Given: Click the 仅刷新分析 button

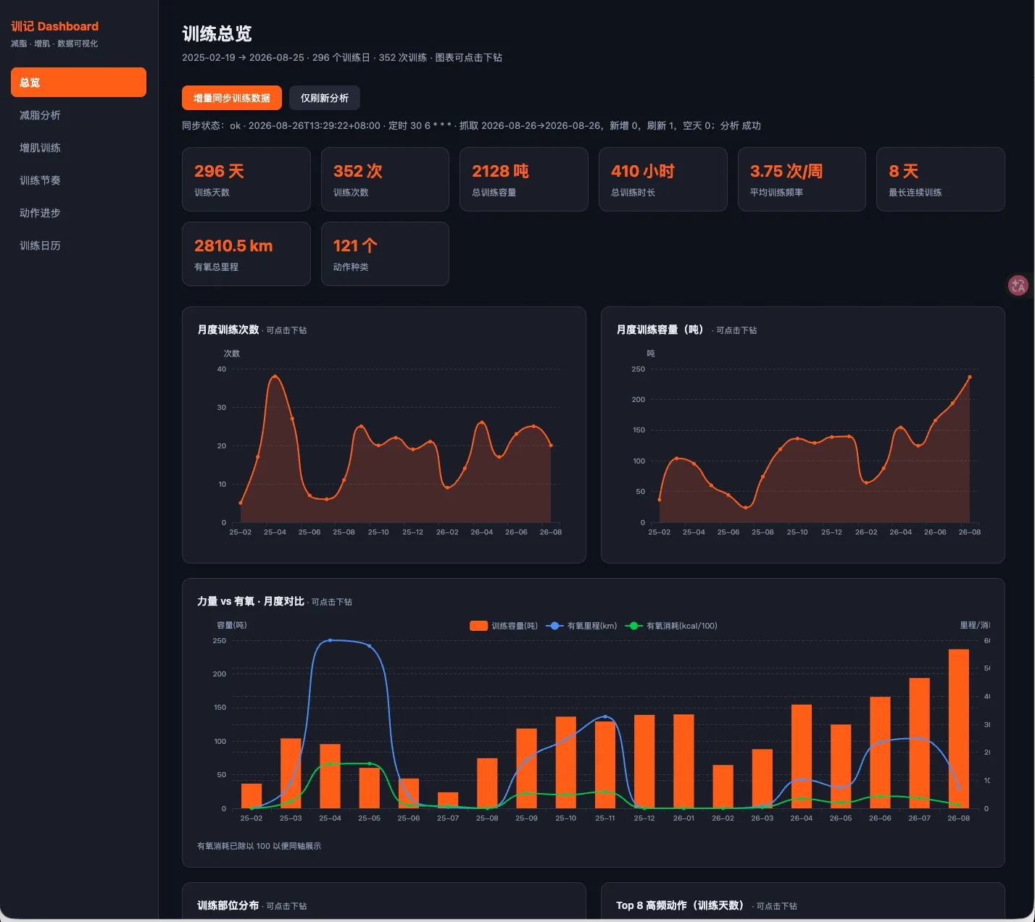Looking at the screenshot, I should pos(325,98).
